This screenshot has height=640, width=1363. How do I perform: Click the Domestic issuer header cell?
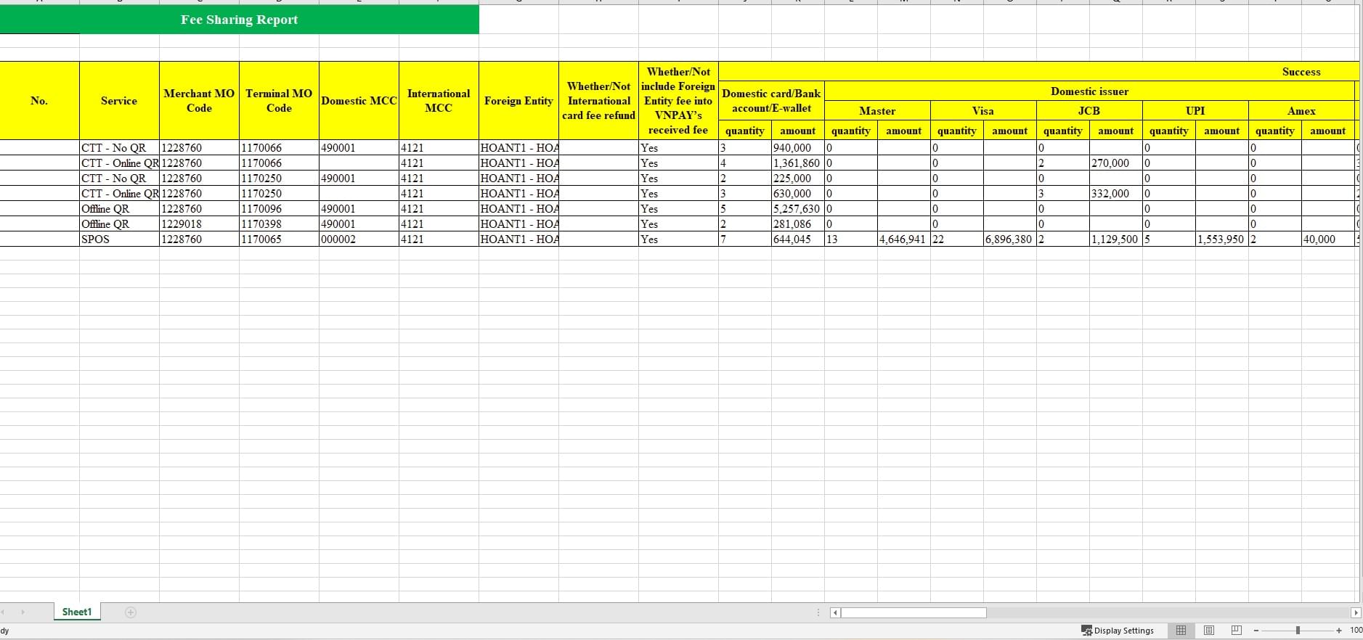click(1089, 91)
